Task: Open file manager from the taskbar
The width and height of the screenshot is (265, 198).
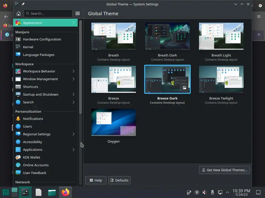Action: (x=52, y=192)
